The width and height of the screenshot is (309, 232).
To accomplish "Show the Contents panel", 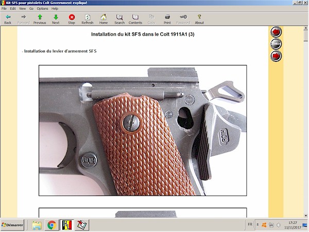I will pos(135,19).
